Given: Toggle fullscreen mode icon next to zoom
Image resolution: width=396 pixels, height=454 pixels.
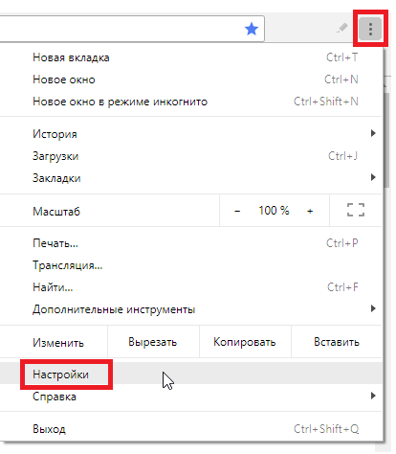Looking at the screenshot, I should [x=356, y=210].
